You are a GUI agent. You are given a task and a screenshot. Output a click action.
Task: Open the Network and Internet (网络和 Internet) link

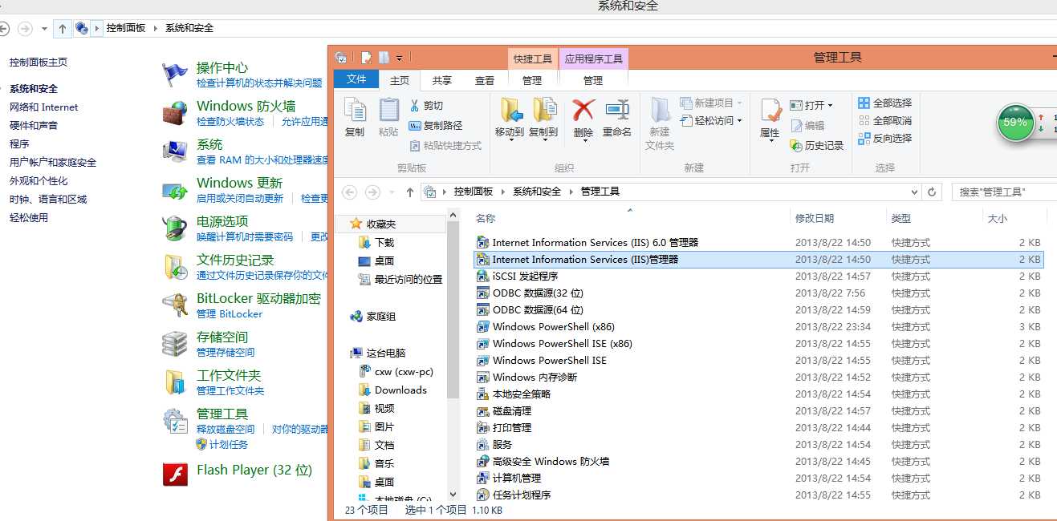coord(44,107)
